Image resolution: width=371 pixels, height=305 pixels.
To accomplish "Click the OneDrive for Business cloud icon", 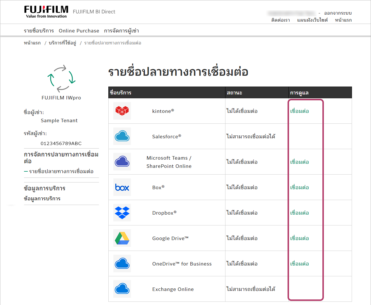I will (x=122, y=263).
